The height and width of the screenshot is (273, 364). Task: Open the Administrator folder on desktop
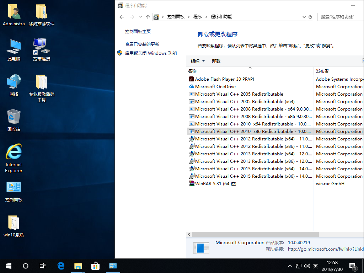(14, 14)
